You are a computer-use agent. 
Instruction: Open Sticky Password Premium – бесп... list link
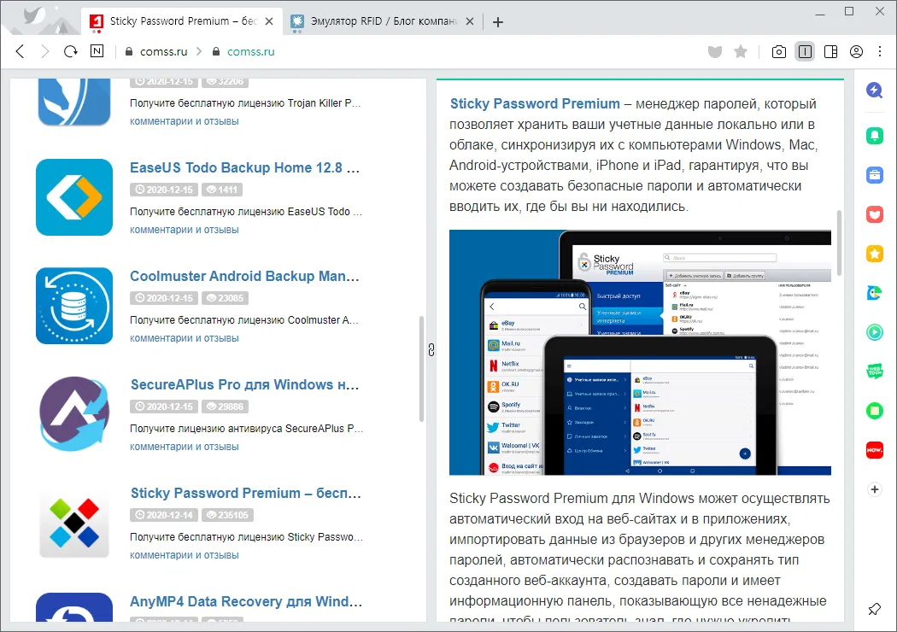[246, 493]
